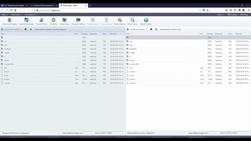The height and width of the screenshot is (141, 251).
Task: Open left panel Локальный сервер dropdown
Action: (11, 29)
